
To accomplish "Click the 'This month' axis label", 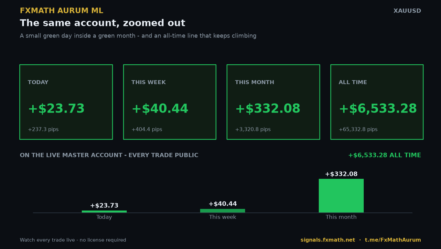I will (x=341, y=217).
